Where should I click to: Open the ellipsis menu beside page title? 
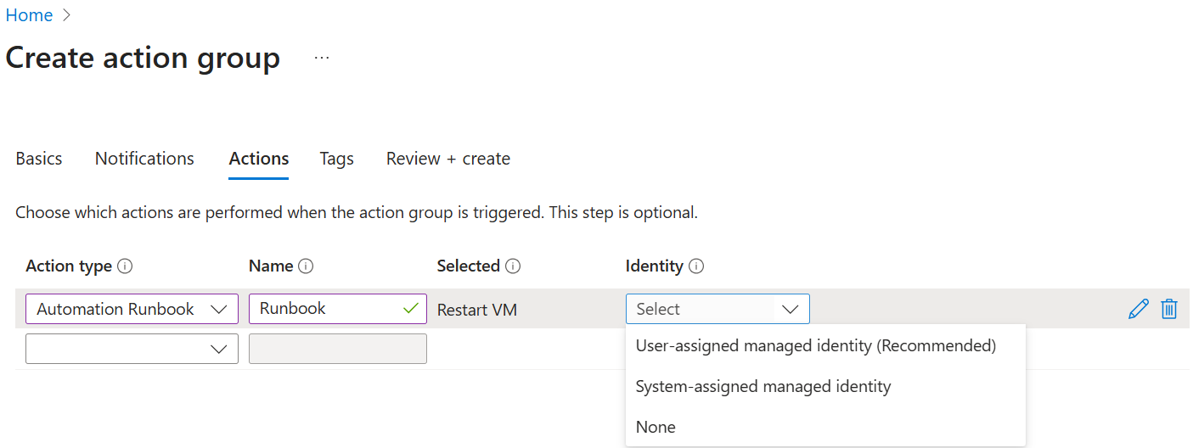(321, 58)
